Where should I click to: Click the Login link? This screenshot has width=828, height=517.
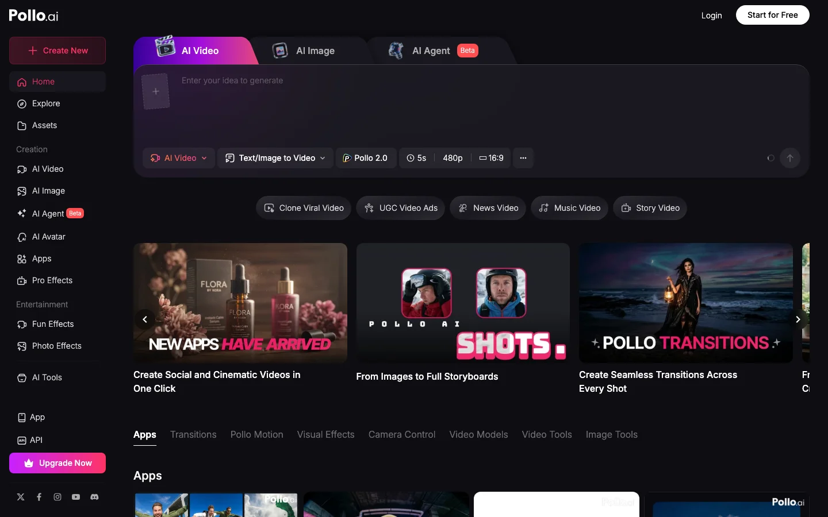point(711,16)
